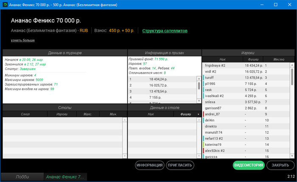Image resolution: width=297 pixels, height=182 pixels.
Task: Select prize row 4 with 7 155 р.
Action: point(163,97)
